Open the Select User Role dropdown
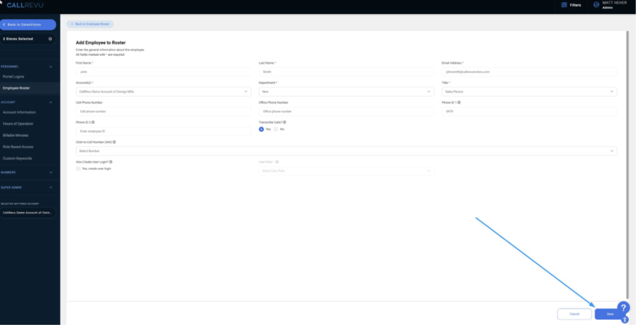 click(347, 171)
